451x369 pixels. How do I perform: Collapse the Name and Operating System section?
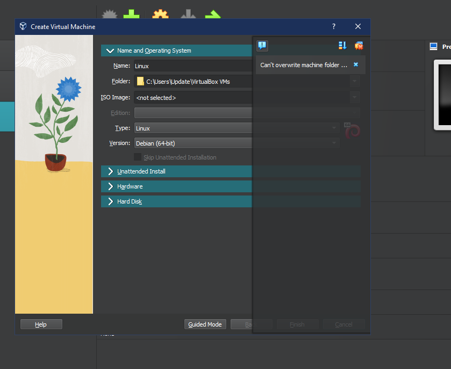click(x=110, y=51)
